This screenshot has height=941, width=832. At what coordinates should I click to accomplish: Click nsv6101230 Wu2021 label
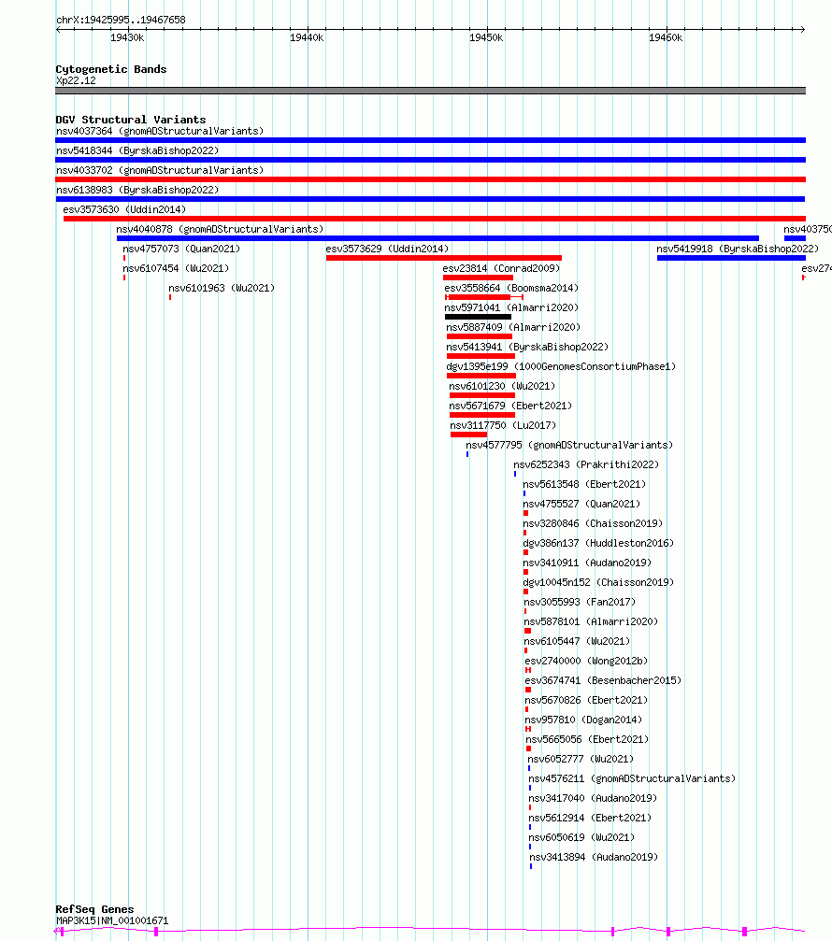pos(502,386)
